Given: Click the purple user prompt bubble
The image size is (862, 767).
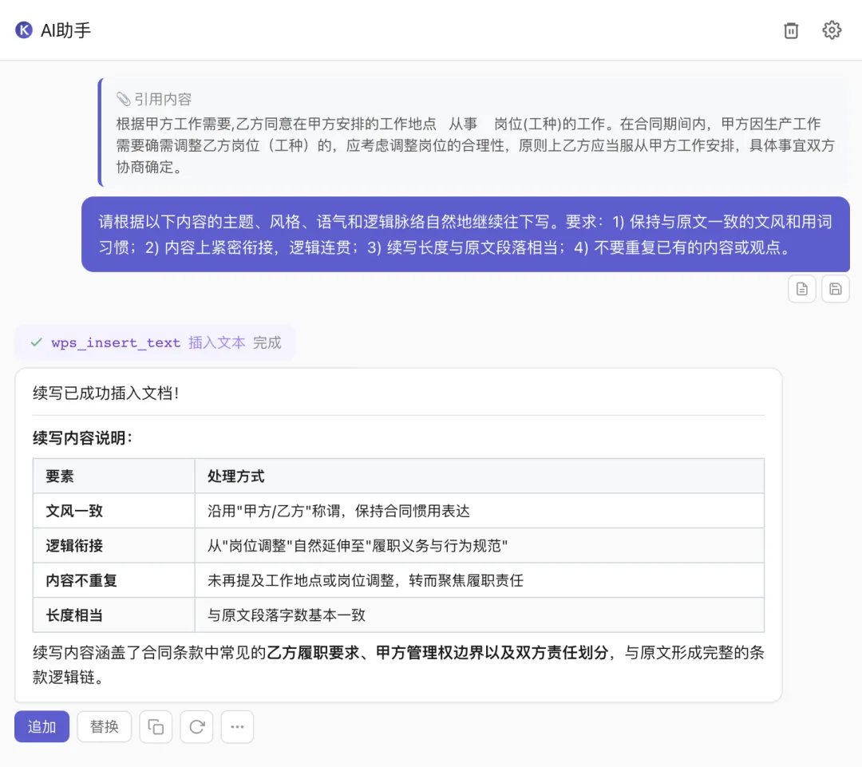Looking at the screenshot, I should click(465, 234).
